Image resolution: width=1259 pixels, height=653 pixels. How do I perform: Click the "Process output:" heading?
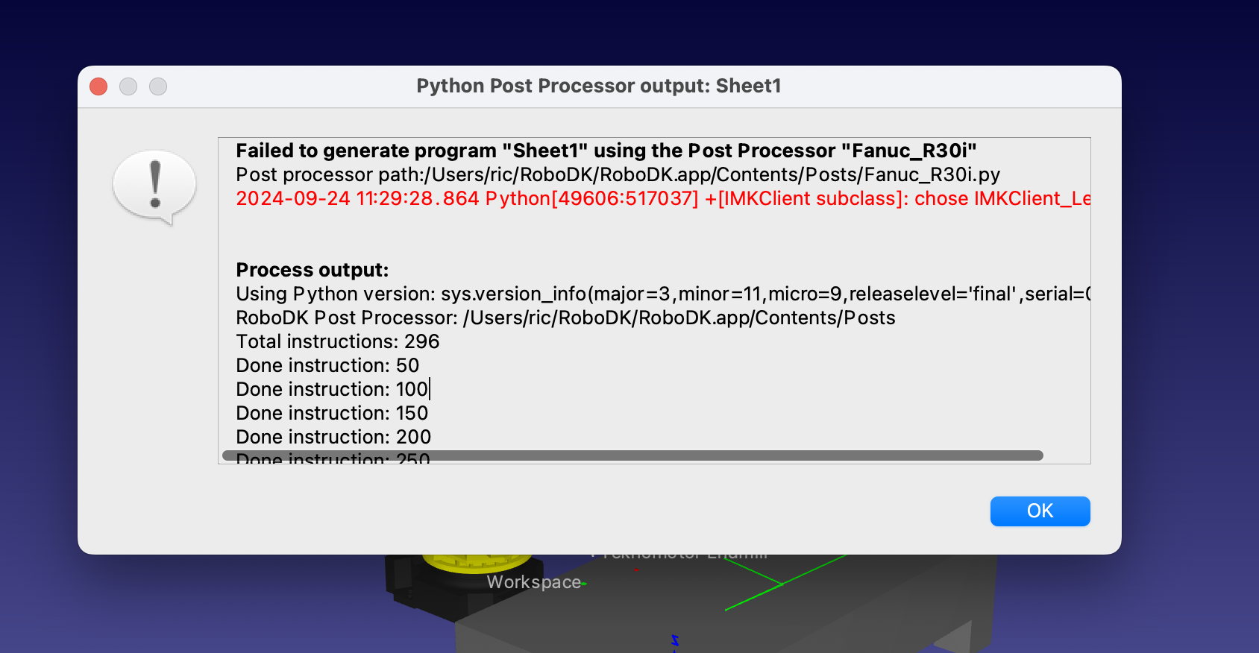(313, 270)
